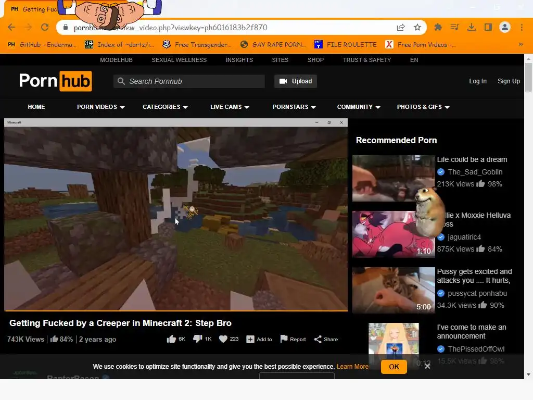Screen dimensions: 533x400
Task: Open the media controls toolbar icon
Action: pos(454,27)
